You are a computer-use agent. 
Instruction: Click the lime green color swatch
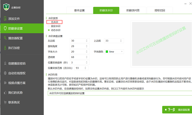107,51
